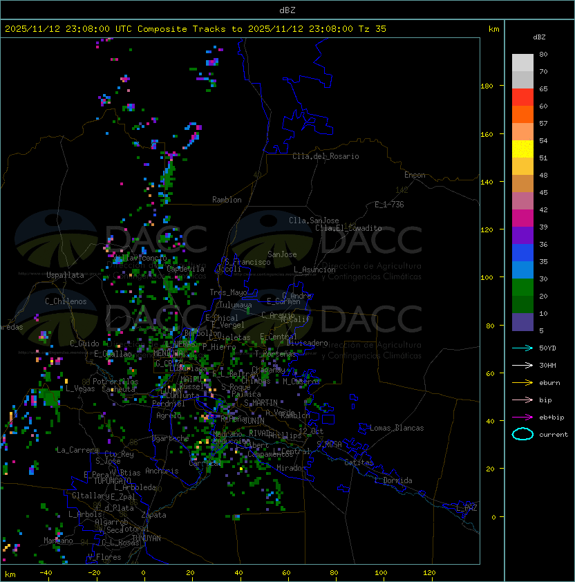Click the purple 36-39 dBZ swatch

click(522, 235)
